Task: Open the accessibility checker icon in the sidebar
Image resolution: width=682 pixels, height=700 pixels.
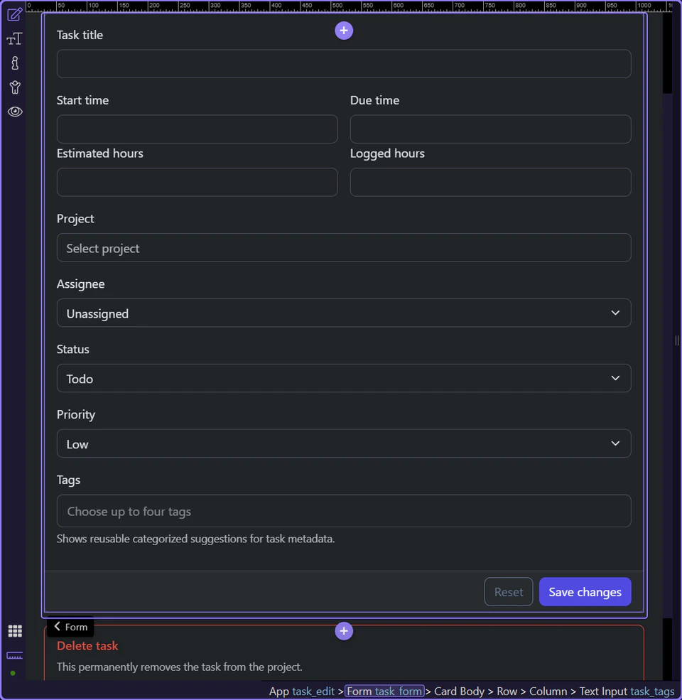Action: pos(14,87)
